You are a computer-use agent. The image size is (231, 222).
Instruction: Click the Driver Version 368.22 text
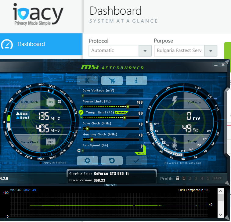tap(87, 180)
